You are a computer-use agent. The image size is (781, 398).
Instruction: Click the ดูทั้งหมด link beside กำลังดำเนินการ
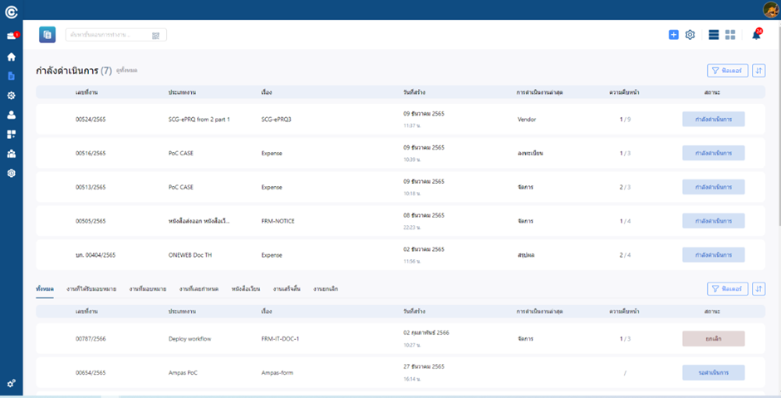pos(127,71)
